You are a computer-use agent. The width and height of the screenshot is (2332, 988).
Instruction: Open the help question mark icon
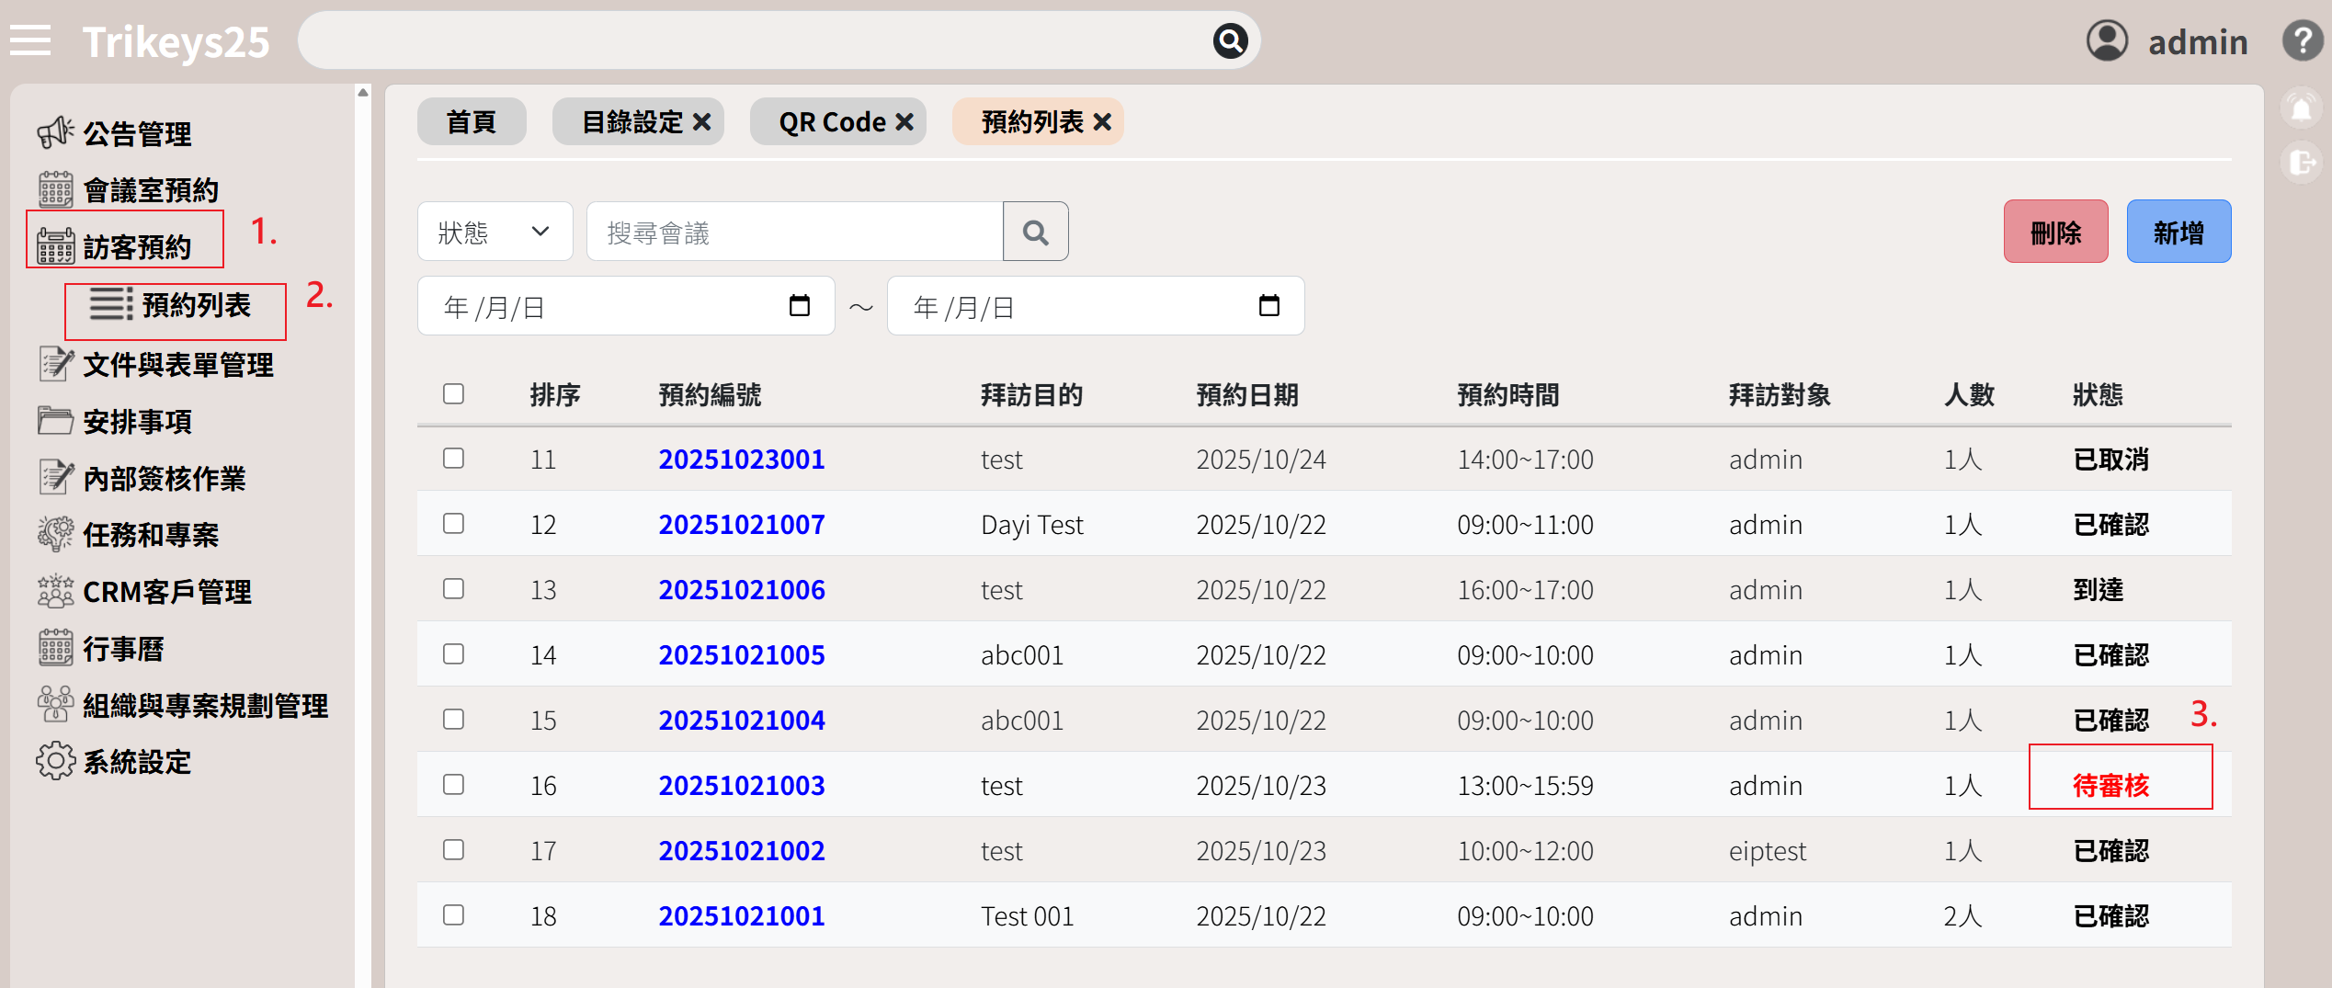[x=2302, y=41]
